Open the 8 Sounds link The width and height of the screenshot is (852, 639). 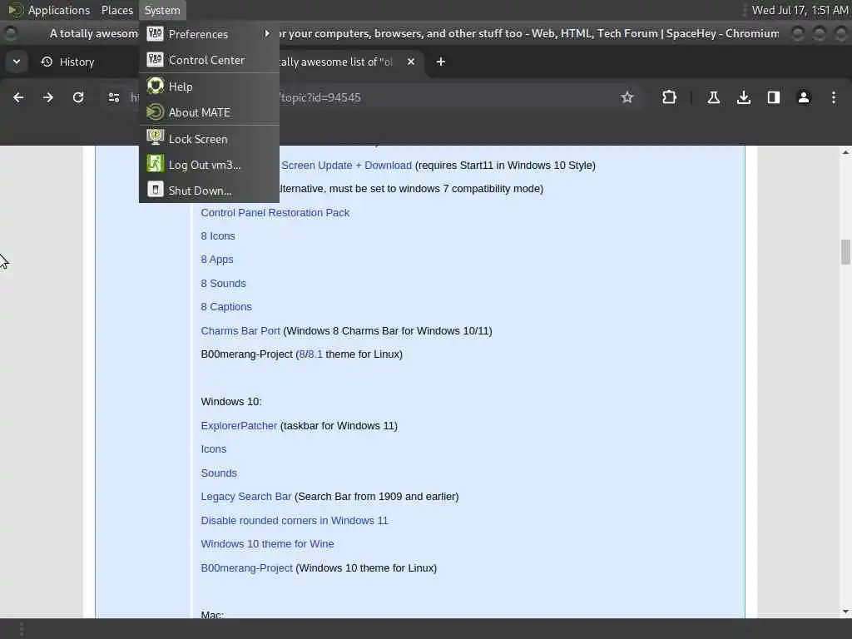(223, 283)
